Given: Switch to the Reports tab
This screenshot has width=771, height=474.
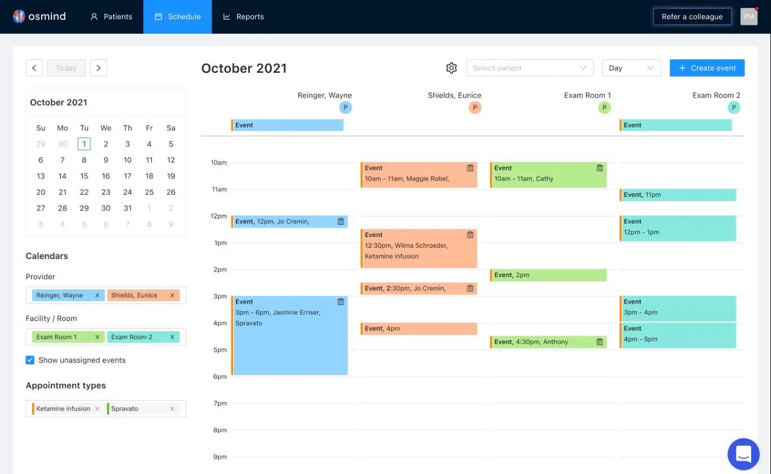Looking at the screenshot, I should (243, 16).
